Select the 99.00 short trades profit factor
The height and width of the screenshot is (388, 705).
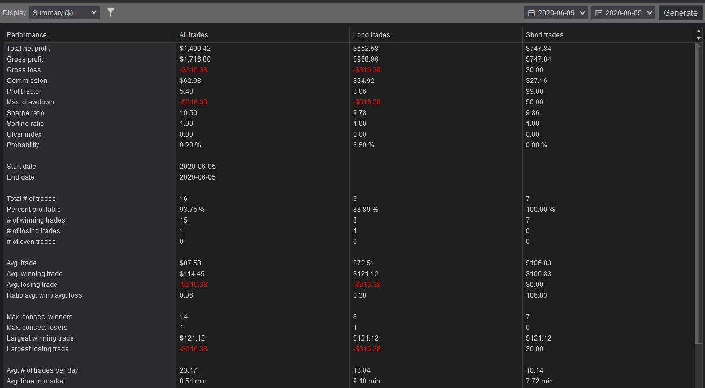pos(534,91)
